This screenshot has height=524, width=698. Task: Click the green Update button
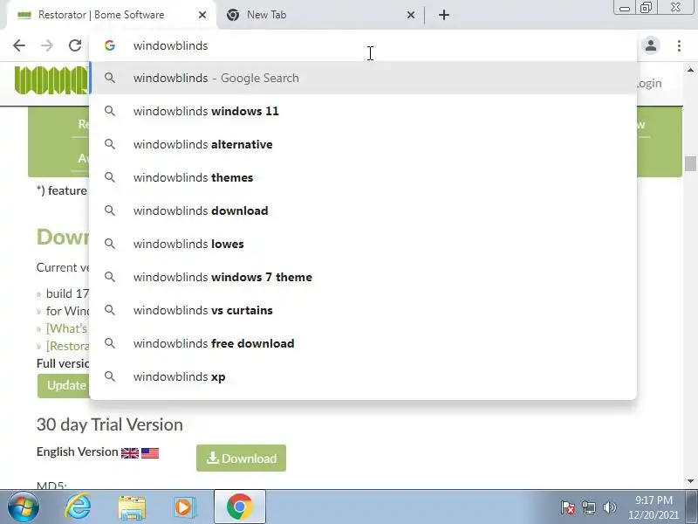coord(64,385)
